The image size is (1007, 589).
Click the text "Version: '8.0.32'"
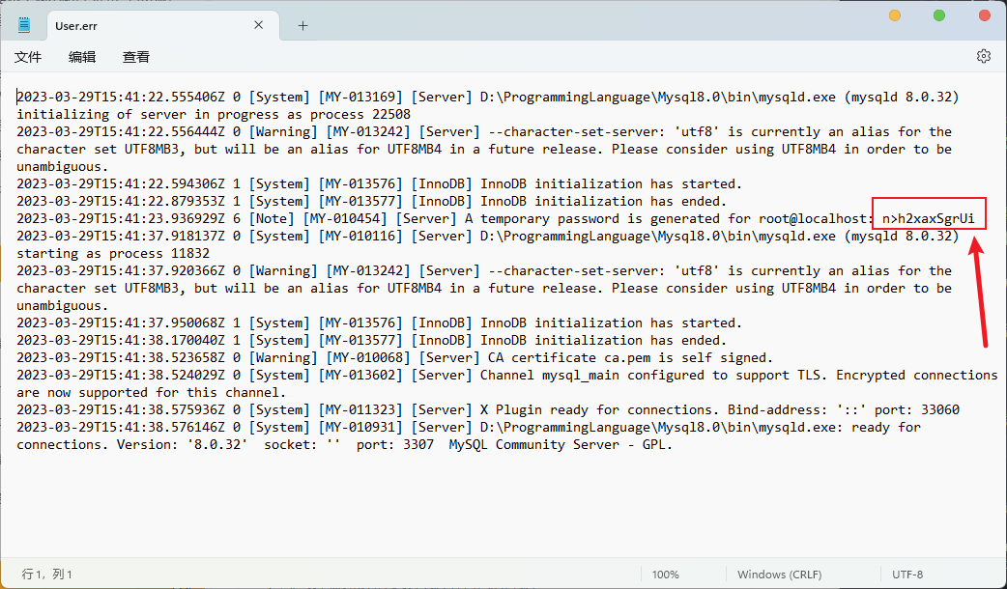[x=182, y=444]
